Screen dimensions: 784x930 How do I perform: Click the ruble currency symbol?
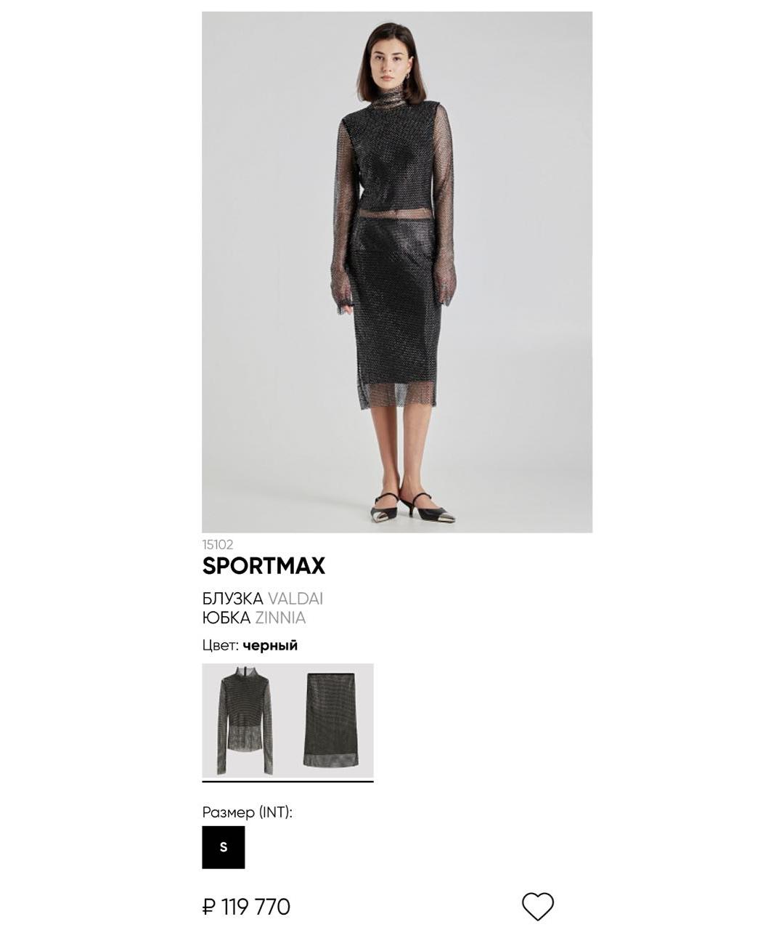(209, 907)
